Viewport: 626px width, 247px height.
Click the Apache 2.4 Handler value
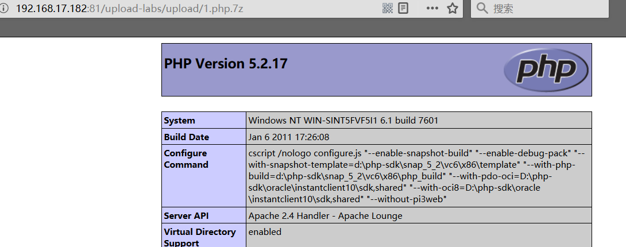pos(325,216)
